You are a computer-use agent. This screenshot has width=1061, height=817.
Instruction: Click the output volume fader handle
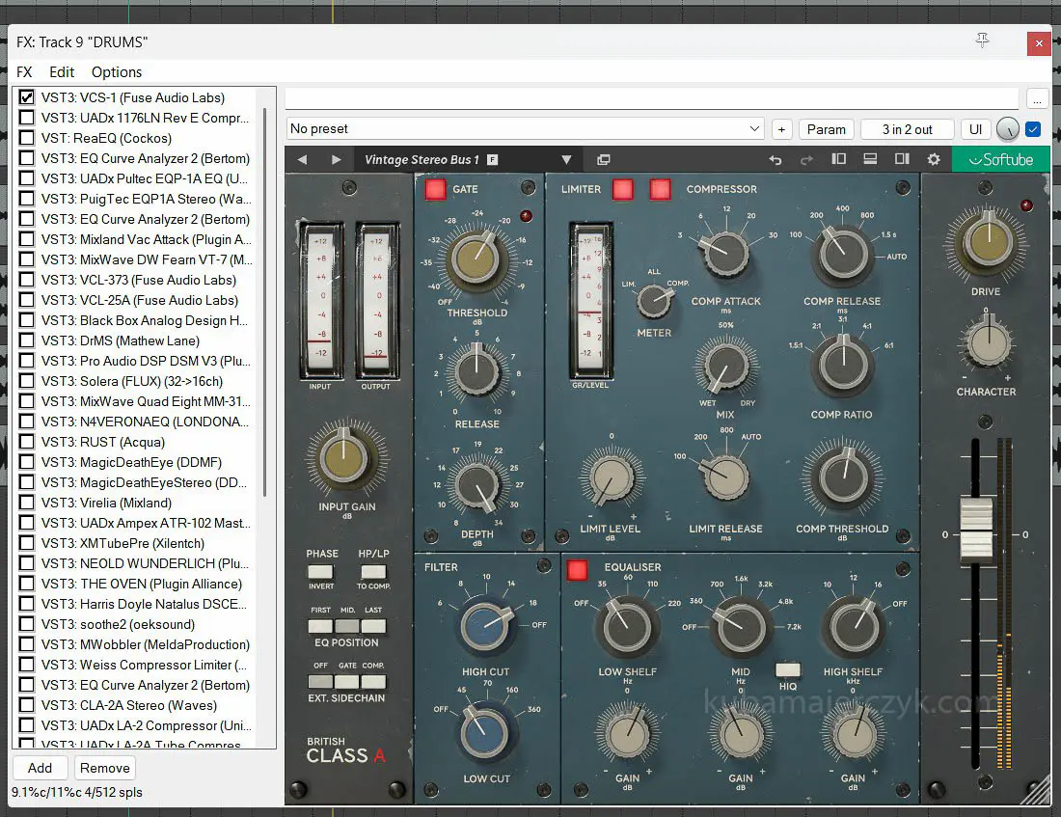[976, 529]
